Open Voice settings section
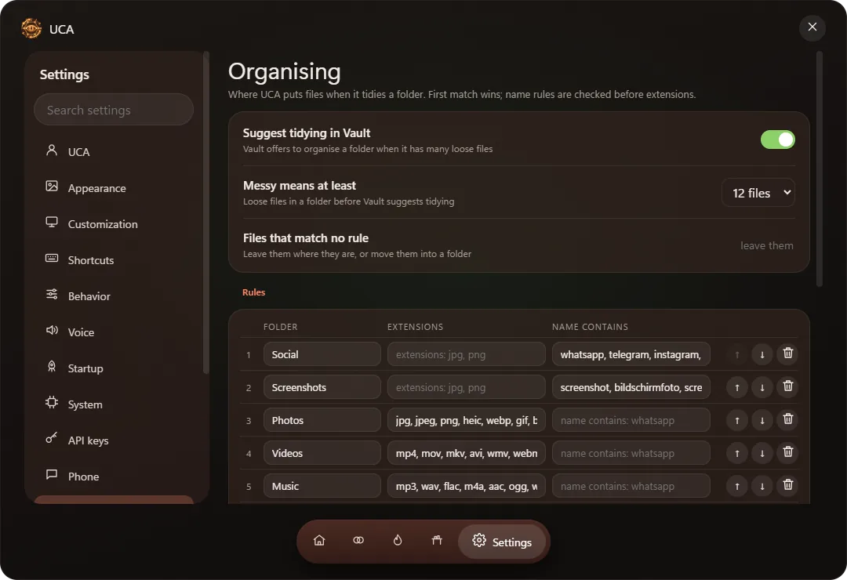The height and width of the screenshot is (580, 847). point(114,332)
